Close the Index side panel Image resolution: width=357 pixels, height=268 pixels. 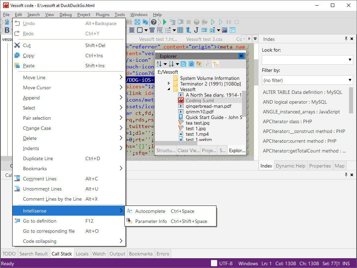(x=352, y=39)
